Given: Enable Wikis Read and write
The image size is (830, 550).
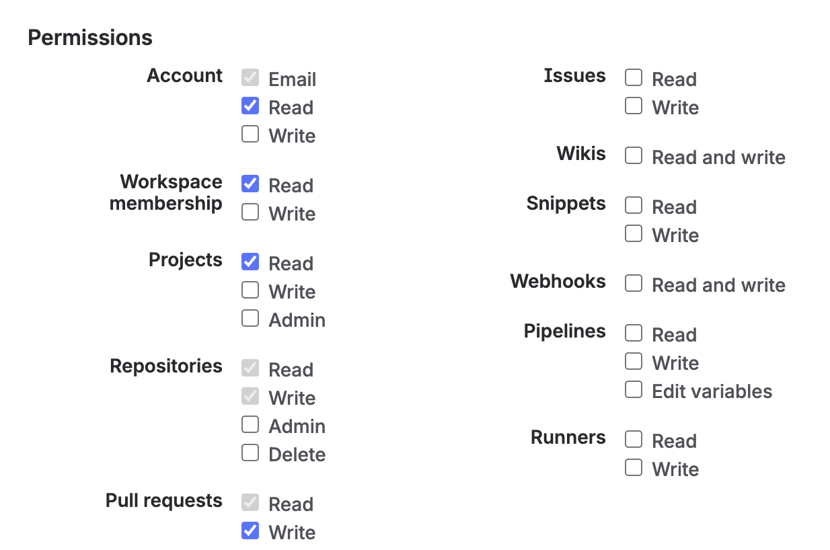Looking at the screenshot, I should 634,156.
